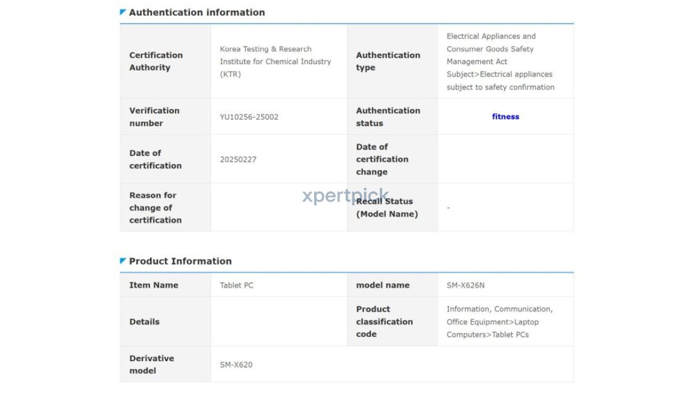Screen dimensions: 693x393
Task: Click the Reason for change of certification label
Action: [x=155, y=207]
